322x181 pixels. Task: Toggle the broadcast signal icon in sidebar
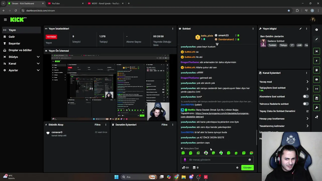(316, 89)
